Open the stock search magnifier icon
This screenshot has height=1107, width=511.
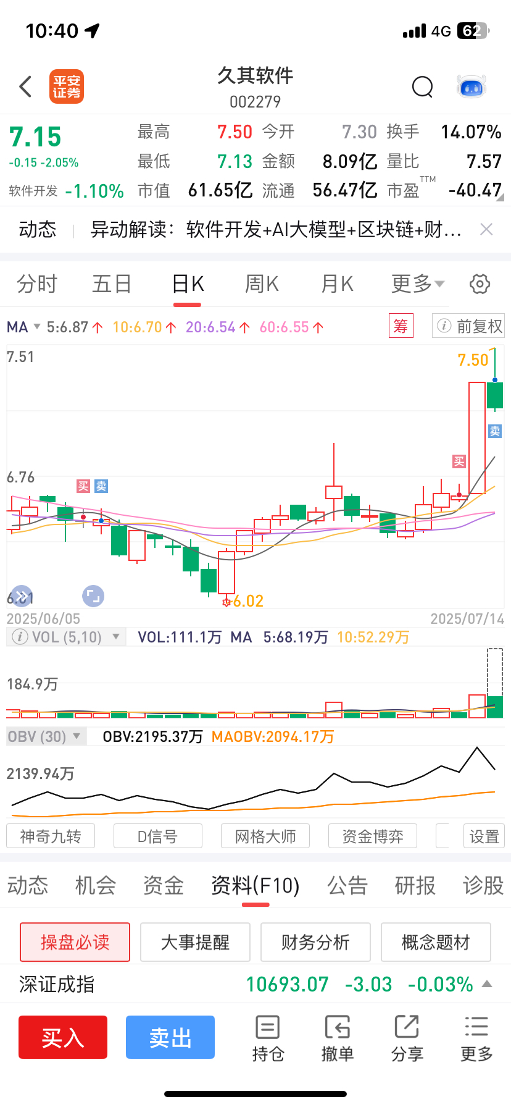423,87
